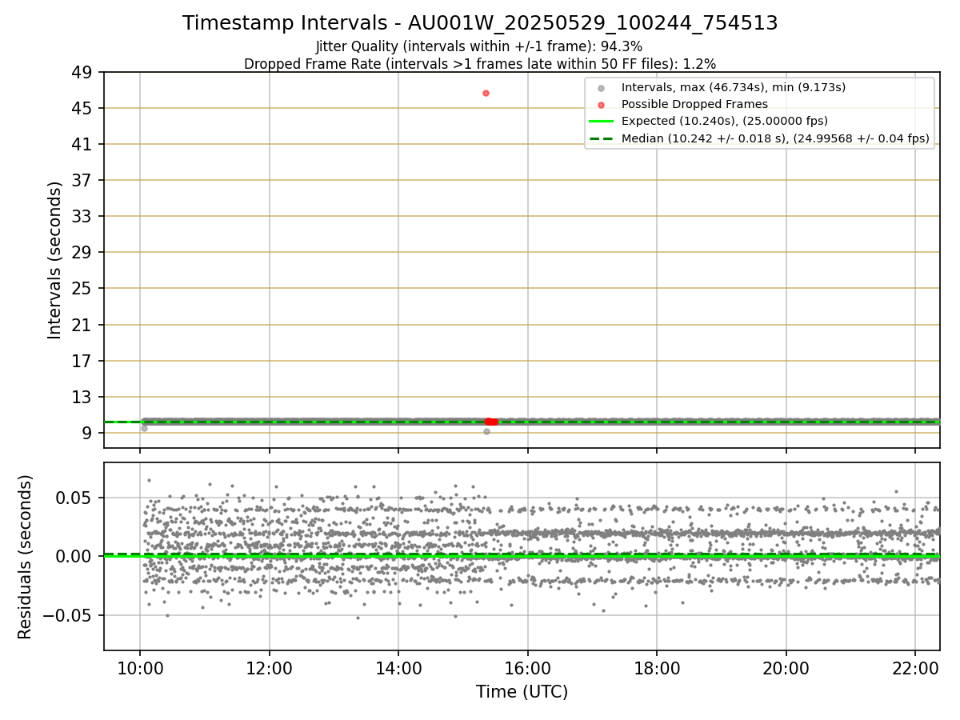Click legend entry 'Intervals, max (46.734s), min (9.173s)'

tap(733, 86)
